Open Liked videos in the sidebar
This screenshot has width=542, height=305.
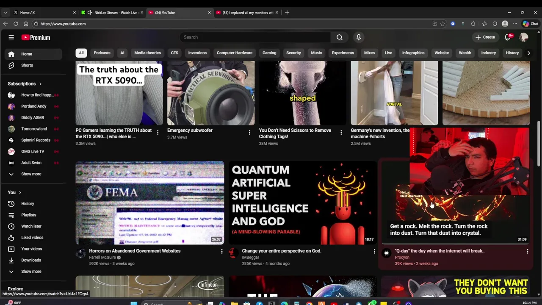[33, 238]
